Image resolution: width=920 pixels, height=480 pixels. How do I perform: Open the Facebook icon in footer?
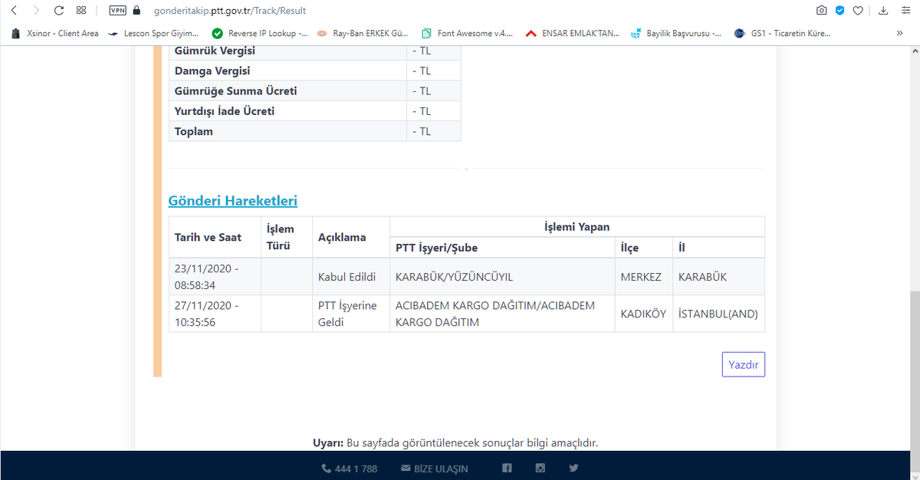point(507,468)
